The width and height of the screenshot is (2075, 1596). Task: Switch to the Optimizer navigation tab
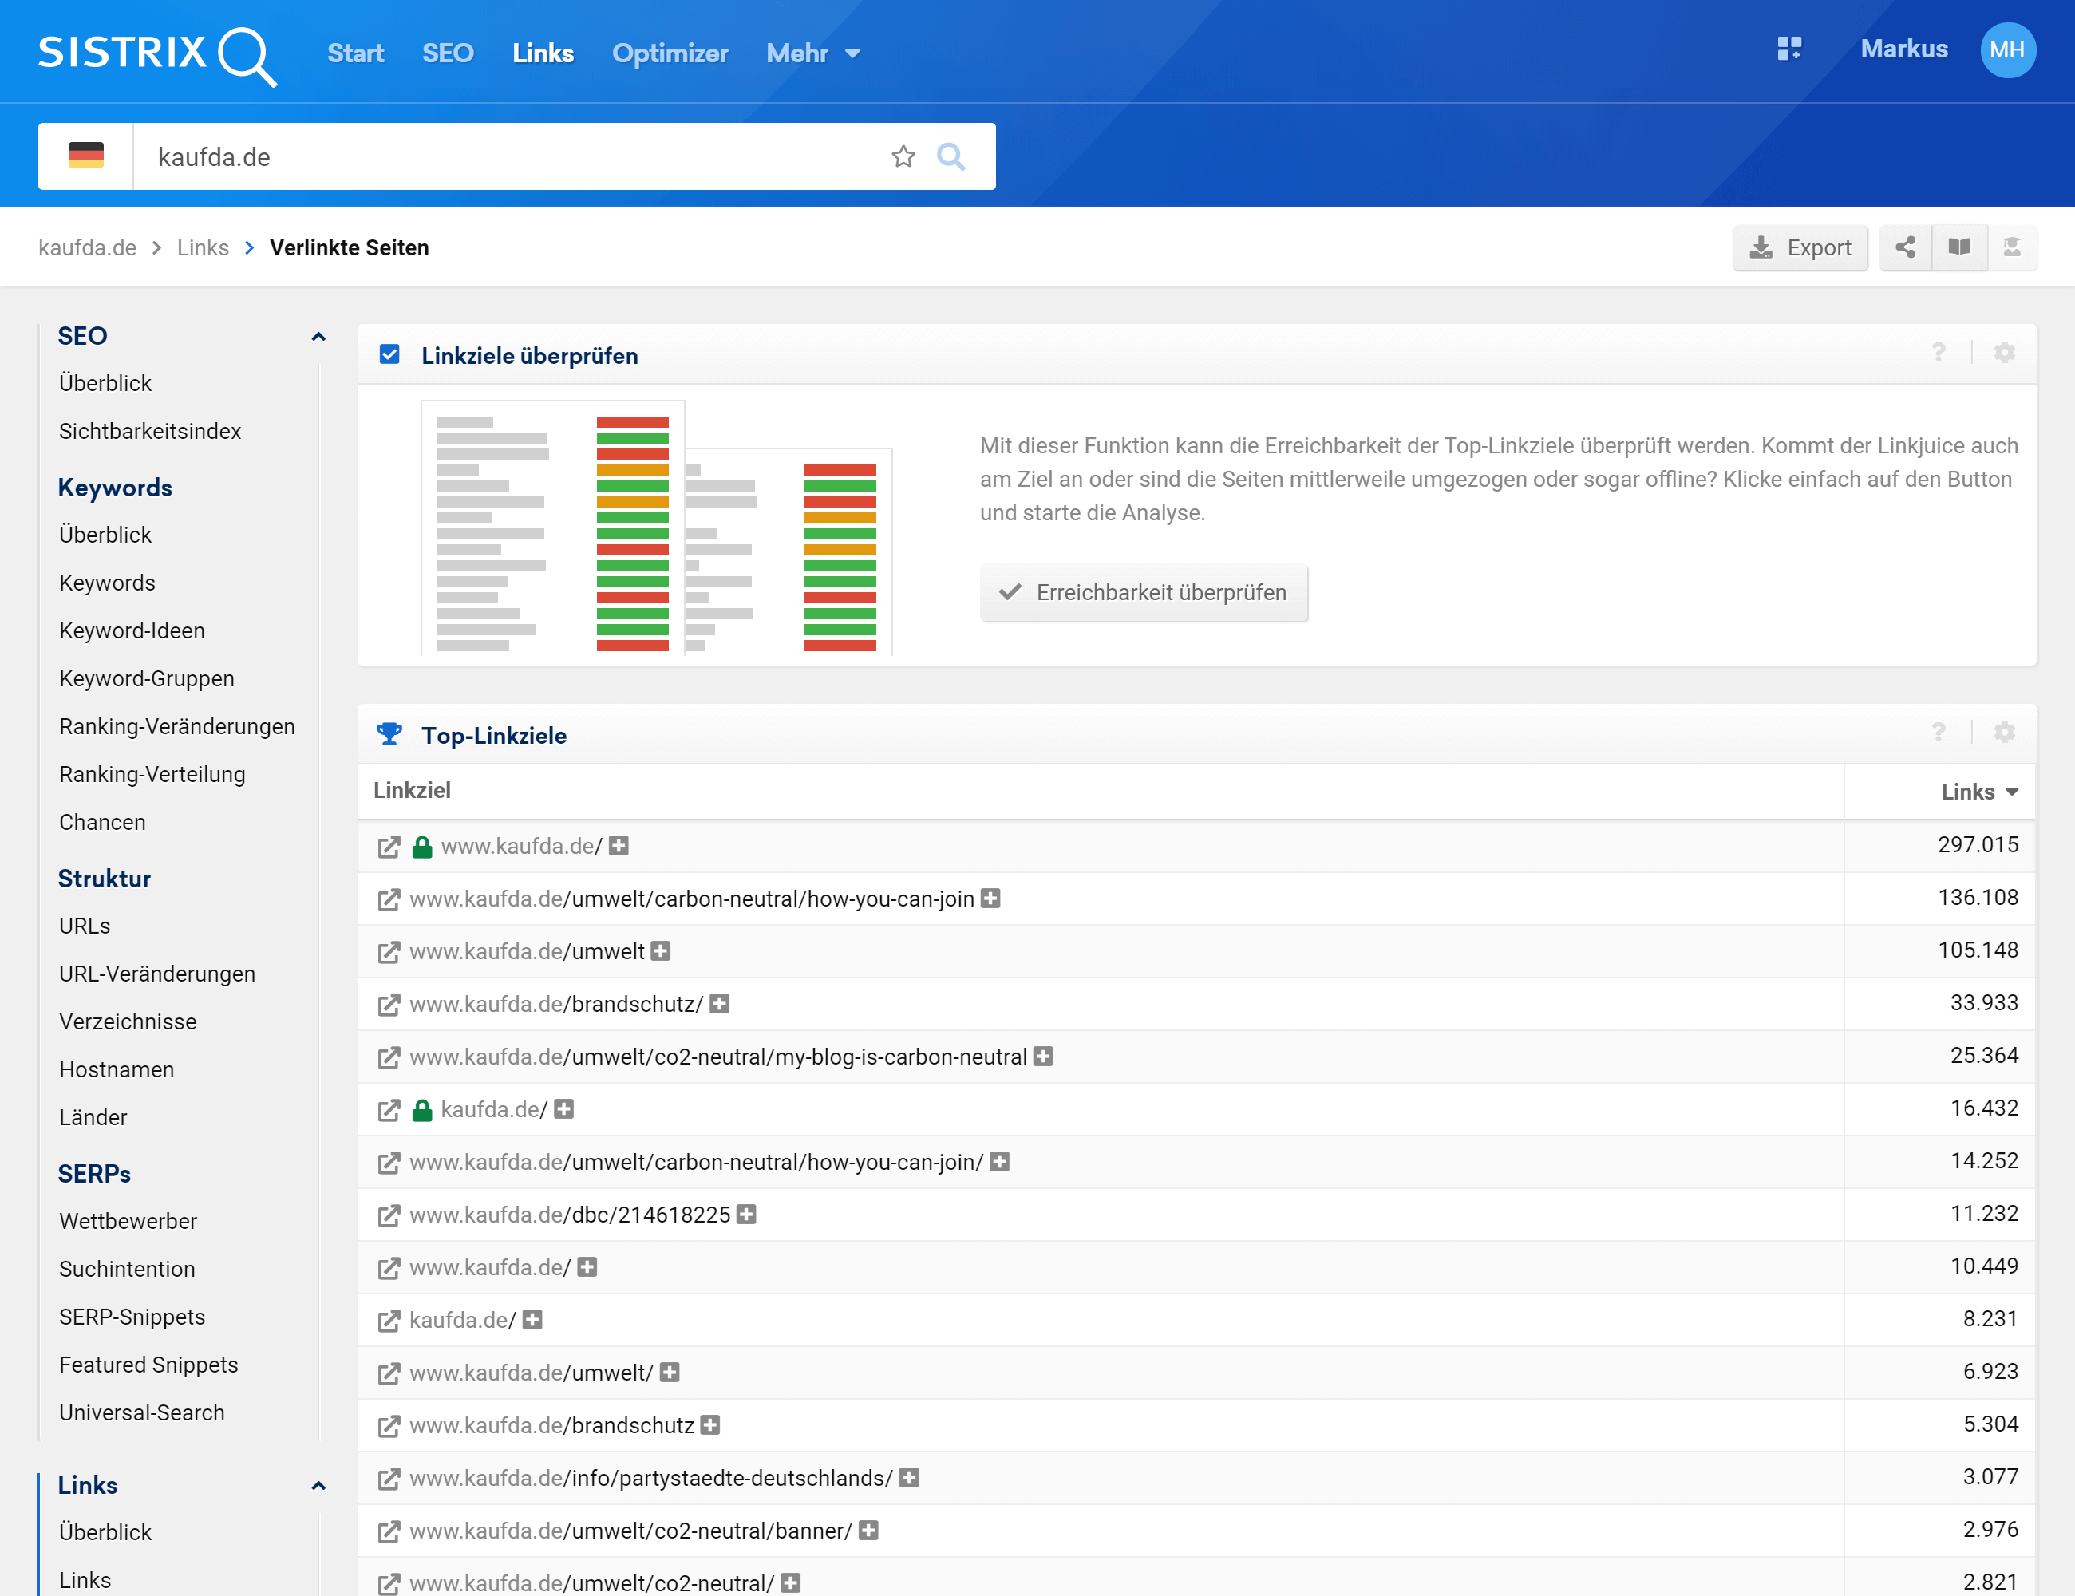pyautogui.click(x=670, y=53)
